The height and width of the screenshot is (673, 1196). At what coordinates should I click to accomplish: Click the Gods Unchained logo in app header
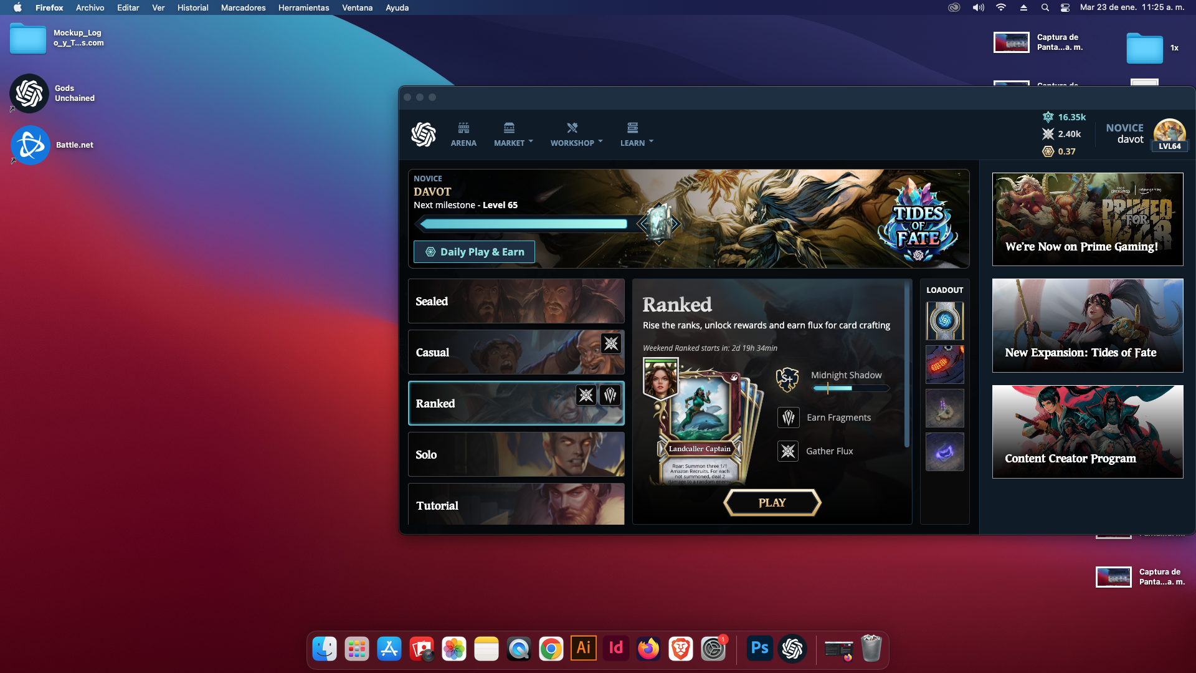coord(424,135)
